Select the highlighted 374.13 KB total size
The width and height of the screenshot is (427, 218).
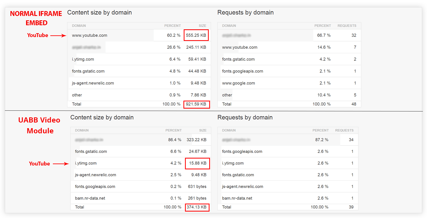click(197, 207)
